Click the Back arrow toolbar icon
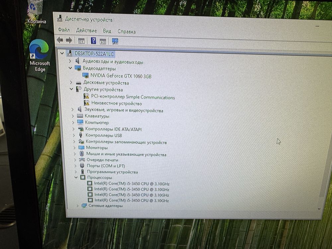This screenshot has height=249, width=332. coord(60,40)
